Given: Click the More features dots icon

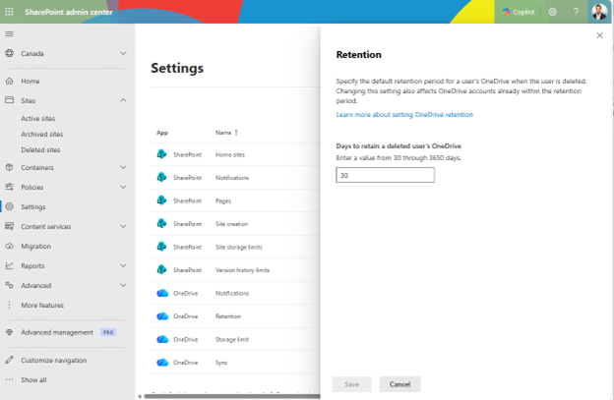Looking at the screenshot, I should [10, 305].
